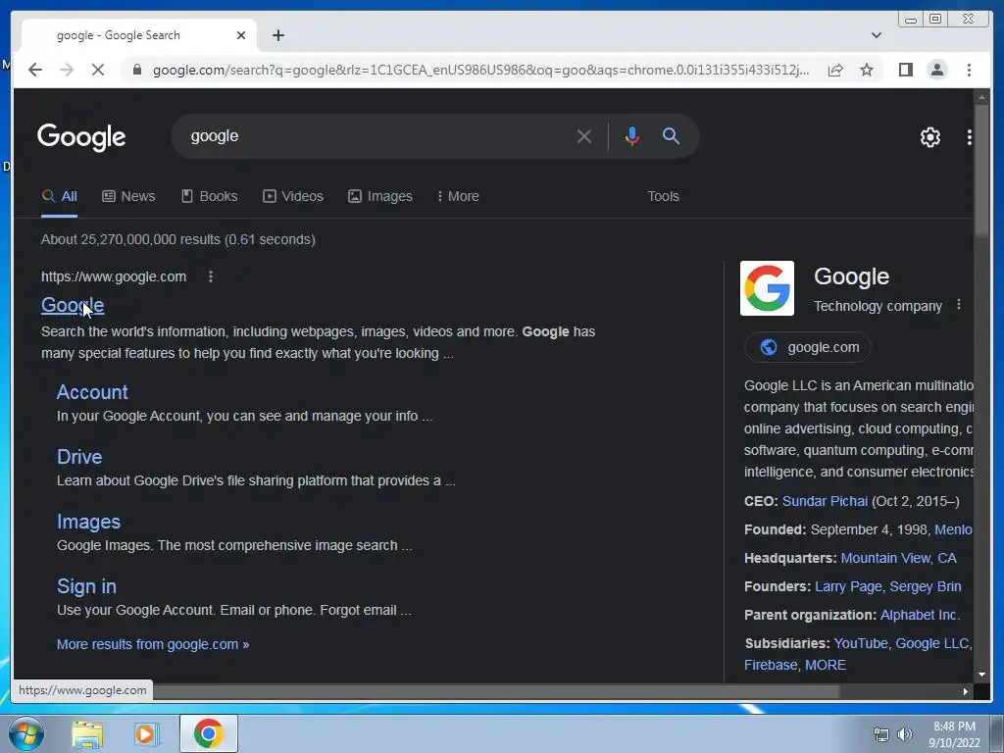
Task: Close the google - Google Search tab
Action: 241,35
